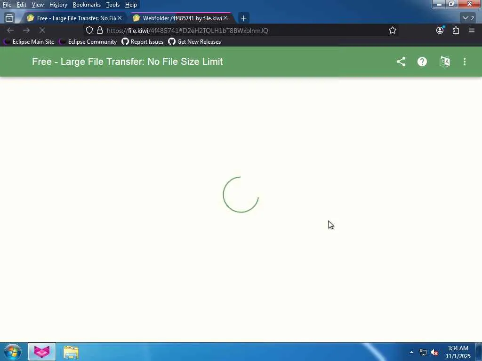Click the share icon in green header
482x361 pixels.
(401, 62)
